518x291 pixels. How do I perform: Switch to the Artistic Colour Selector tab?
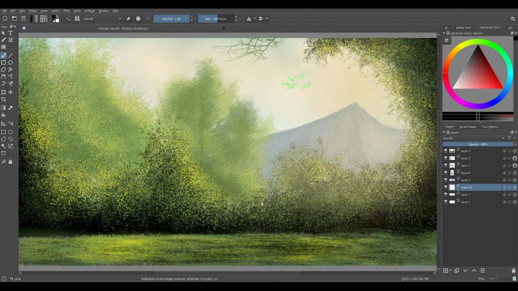click(x=464, y=27)
